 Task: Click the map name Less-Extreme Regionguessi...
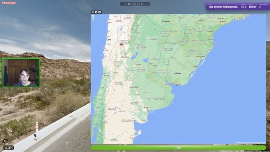coord(223,7)
